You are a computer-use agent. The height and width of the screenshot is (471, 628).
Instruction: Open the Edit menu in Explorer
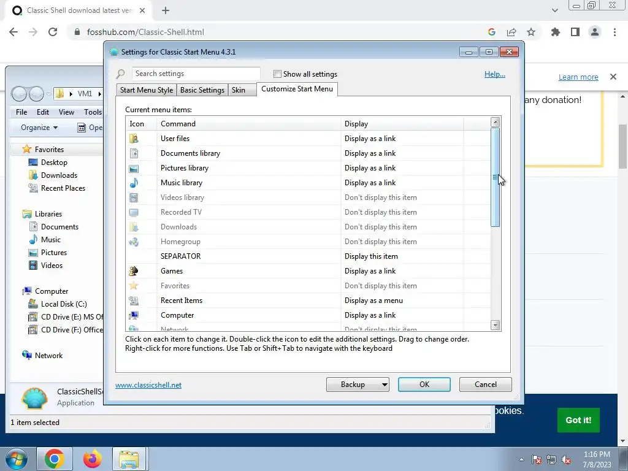click(43, 112)
